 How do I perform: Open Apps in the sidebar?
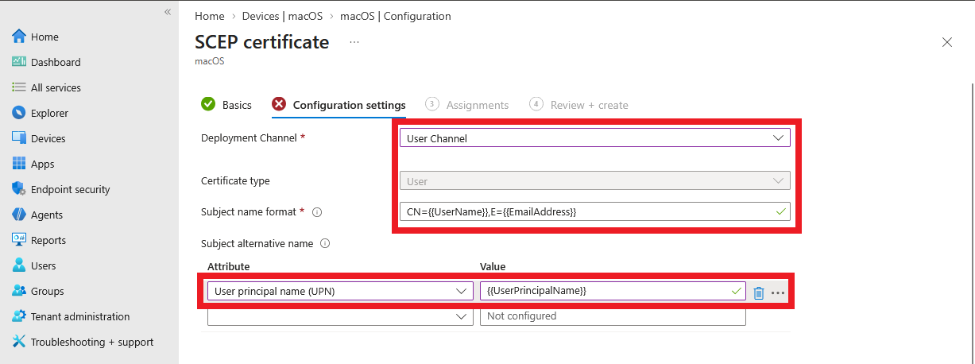click(43, 164)
